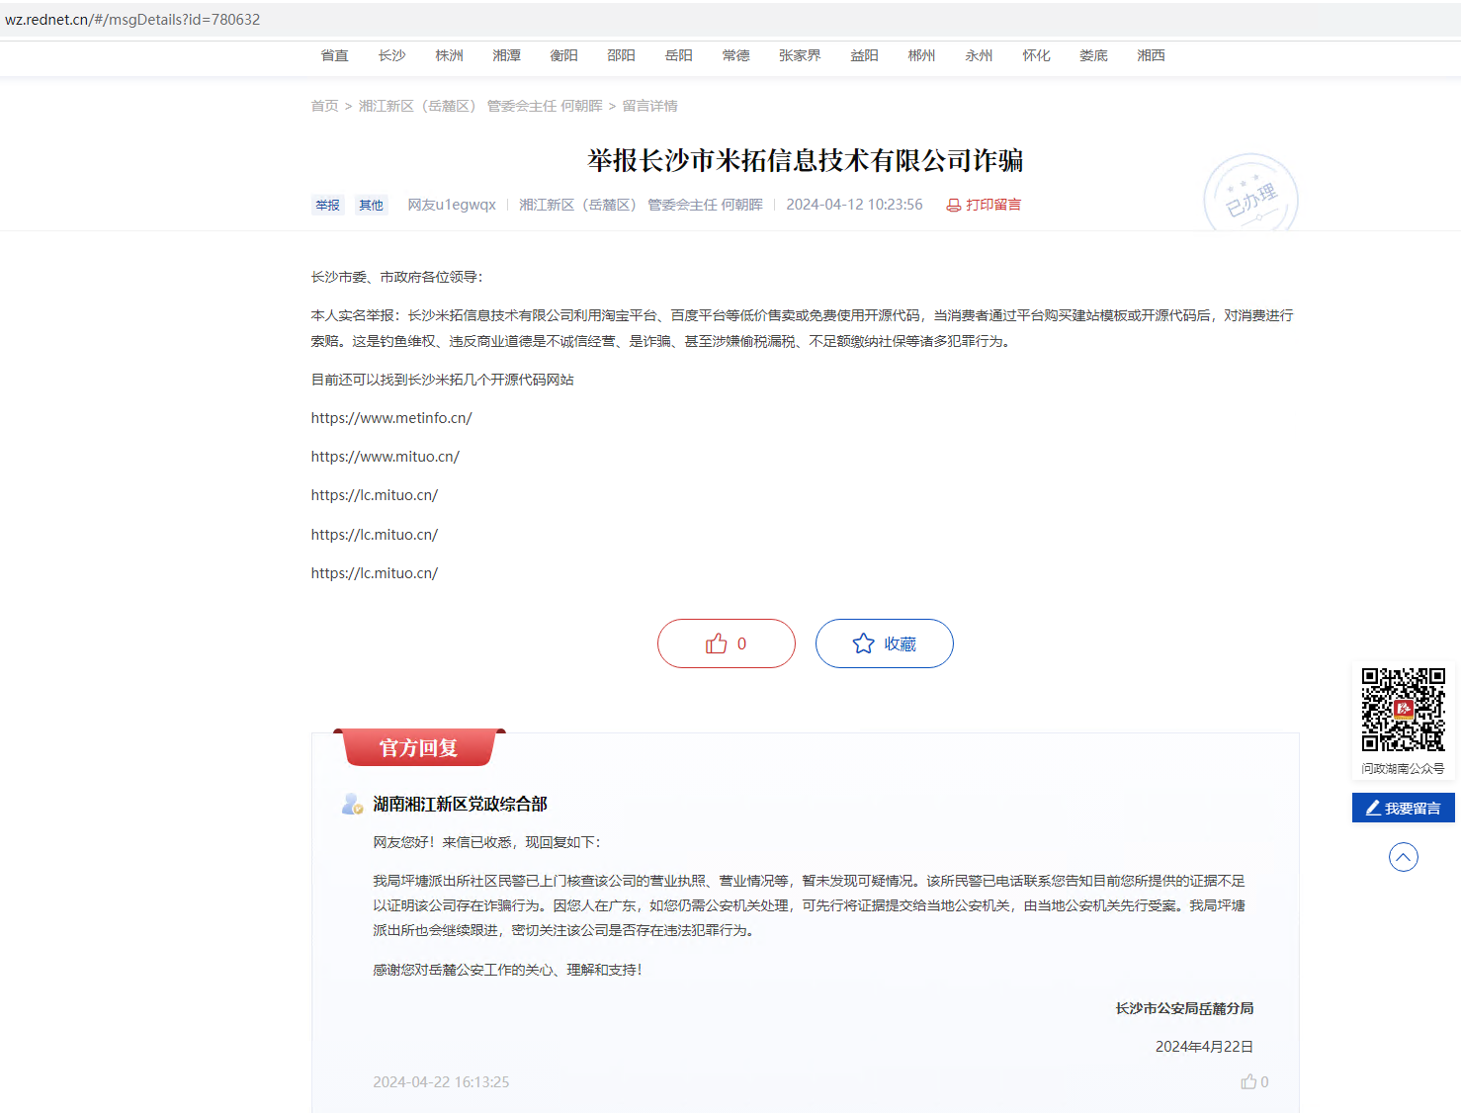Viewport: 1461px width, 1113px height.
Task: Select the 岳阳 region tab
Action: 679,55
